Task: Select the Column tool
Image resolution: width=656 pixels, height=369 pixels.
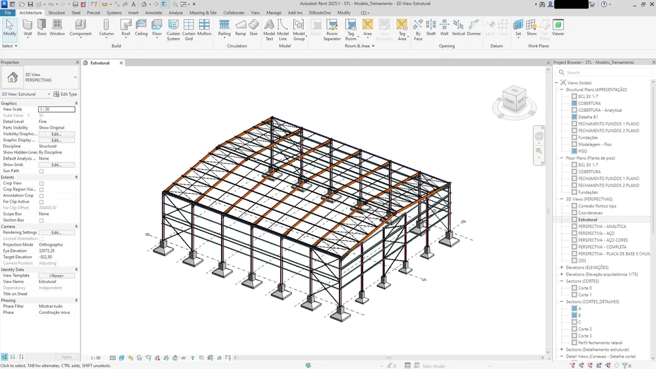Action: (x=106, y=28)
